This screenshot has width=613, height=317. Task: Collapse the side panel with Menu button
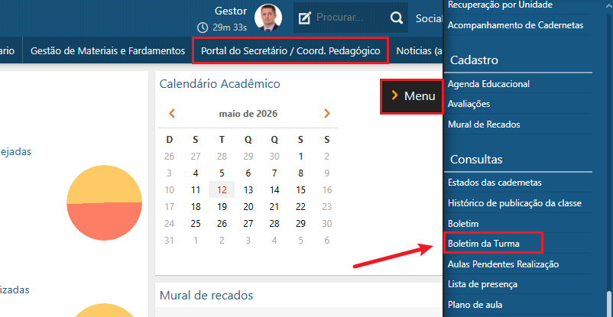(x=412, y=96)
